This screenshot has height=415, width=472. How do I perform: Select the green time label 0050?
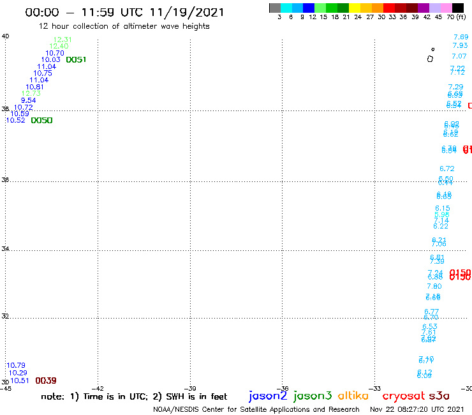tap(42, 121)
